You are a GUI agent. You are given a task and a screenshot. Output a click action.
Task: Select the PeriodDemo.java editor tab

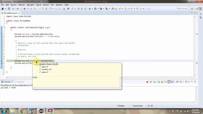point(10,13)
